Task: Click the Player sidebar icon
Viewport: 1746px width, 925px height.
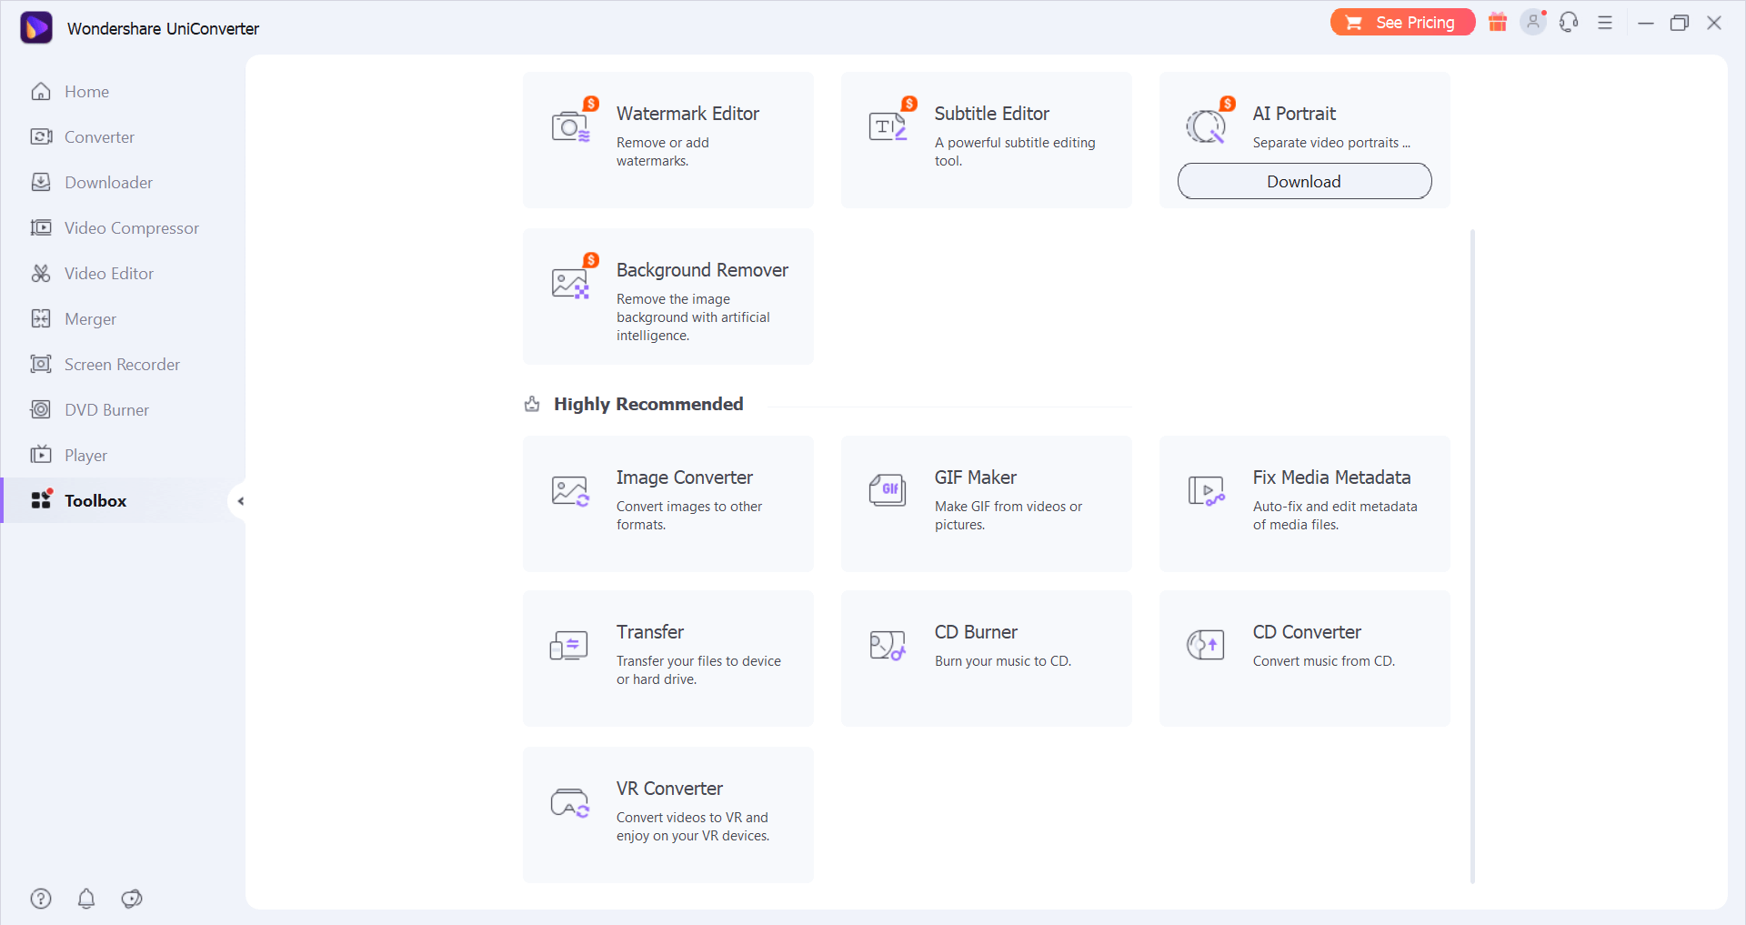Action: coord(41,455)
